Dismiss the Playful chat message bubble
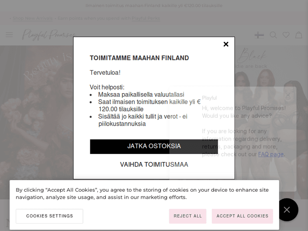The height and width of the screenshot is (231, 308). coord(288,96)
